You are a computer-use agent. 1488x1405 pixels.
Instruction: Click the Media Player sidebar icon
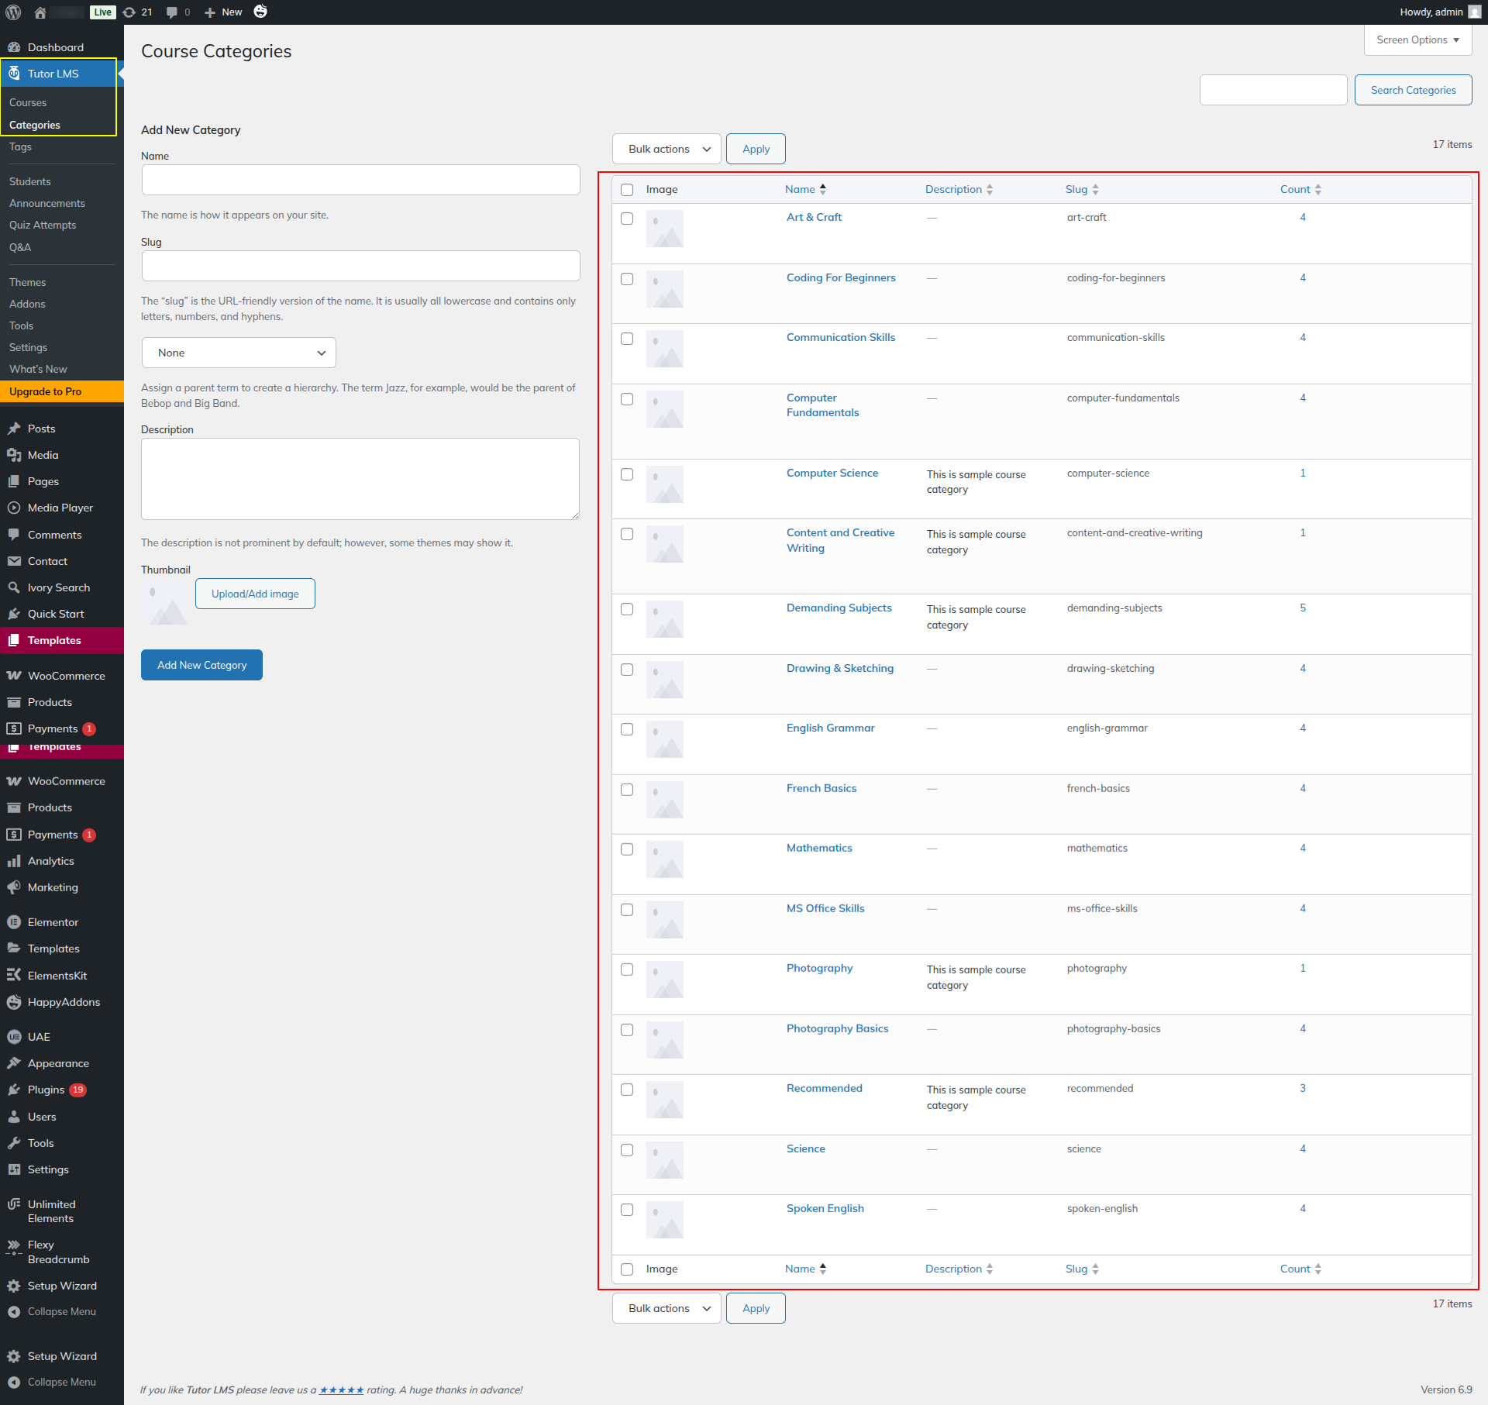(x=14, y=508)
